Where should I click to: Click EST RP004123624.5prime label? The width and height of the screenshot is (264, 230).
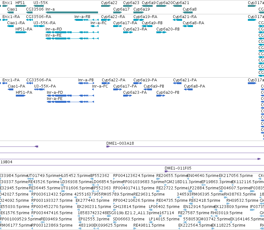coord(134,176)
